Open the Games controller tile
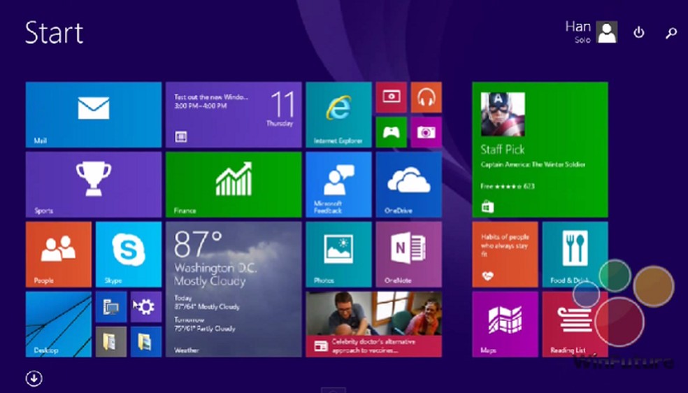The height and width of the screenshot is (393, 688). click(x=392, y=132)
